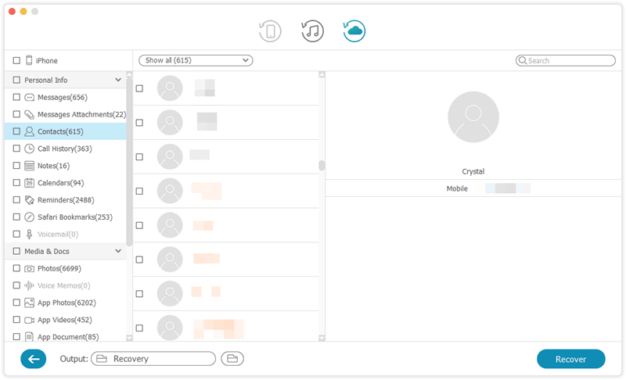Screen dimensions: 626x380
Task: Click the Reminders tag icon
Action: (29, 199)
